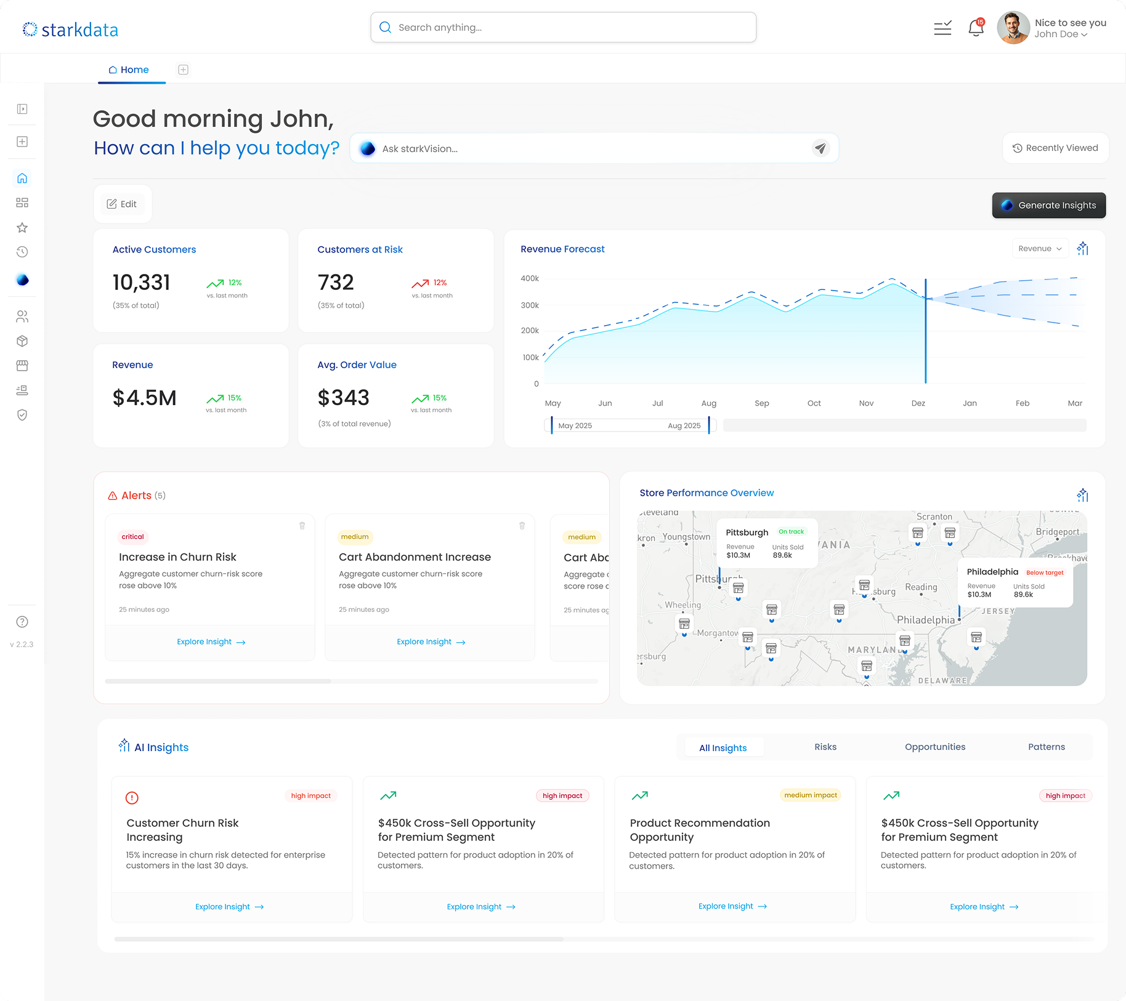Open the Revenue dropdown in forecast

point(1040,249)
